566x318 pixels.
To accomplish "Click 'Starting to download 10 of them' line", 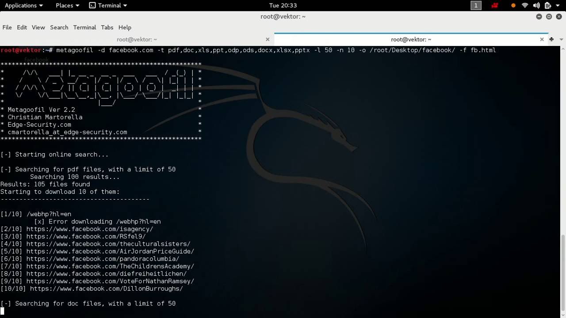I will tap(60, 192).
